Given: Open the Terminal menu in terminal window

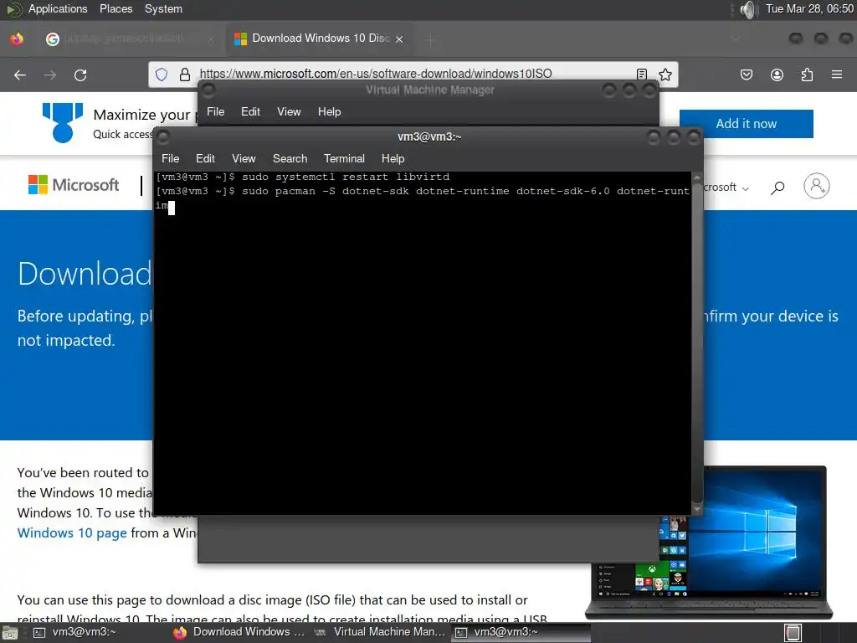Looking at the screenshot, I should [x=344, y=158].
